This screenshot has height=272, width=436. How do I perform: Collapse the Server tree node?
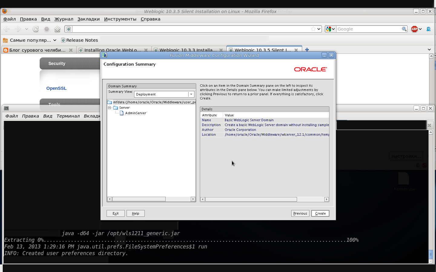click(110, 108)
